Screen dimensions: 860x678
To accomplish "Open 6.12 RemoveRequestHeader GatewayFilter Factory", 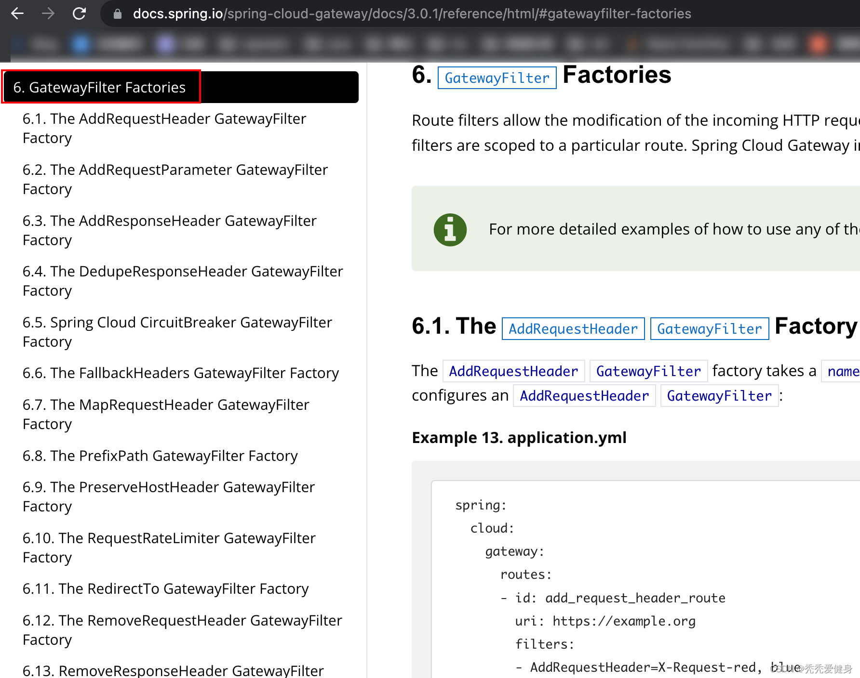I will [x=182, y=630].
